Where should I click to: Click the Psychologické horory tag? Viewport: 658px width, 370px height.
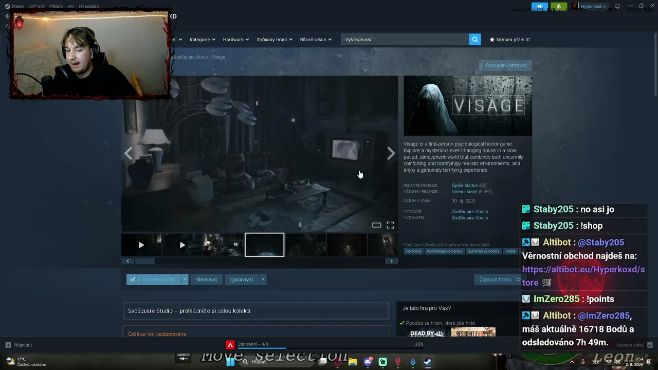[445, 251]
